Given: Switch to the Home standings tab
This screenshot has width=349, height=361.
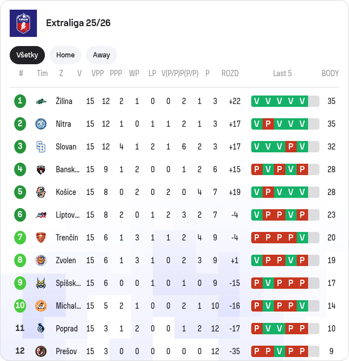Looking at the screenshot, I should point(65,55).
